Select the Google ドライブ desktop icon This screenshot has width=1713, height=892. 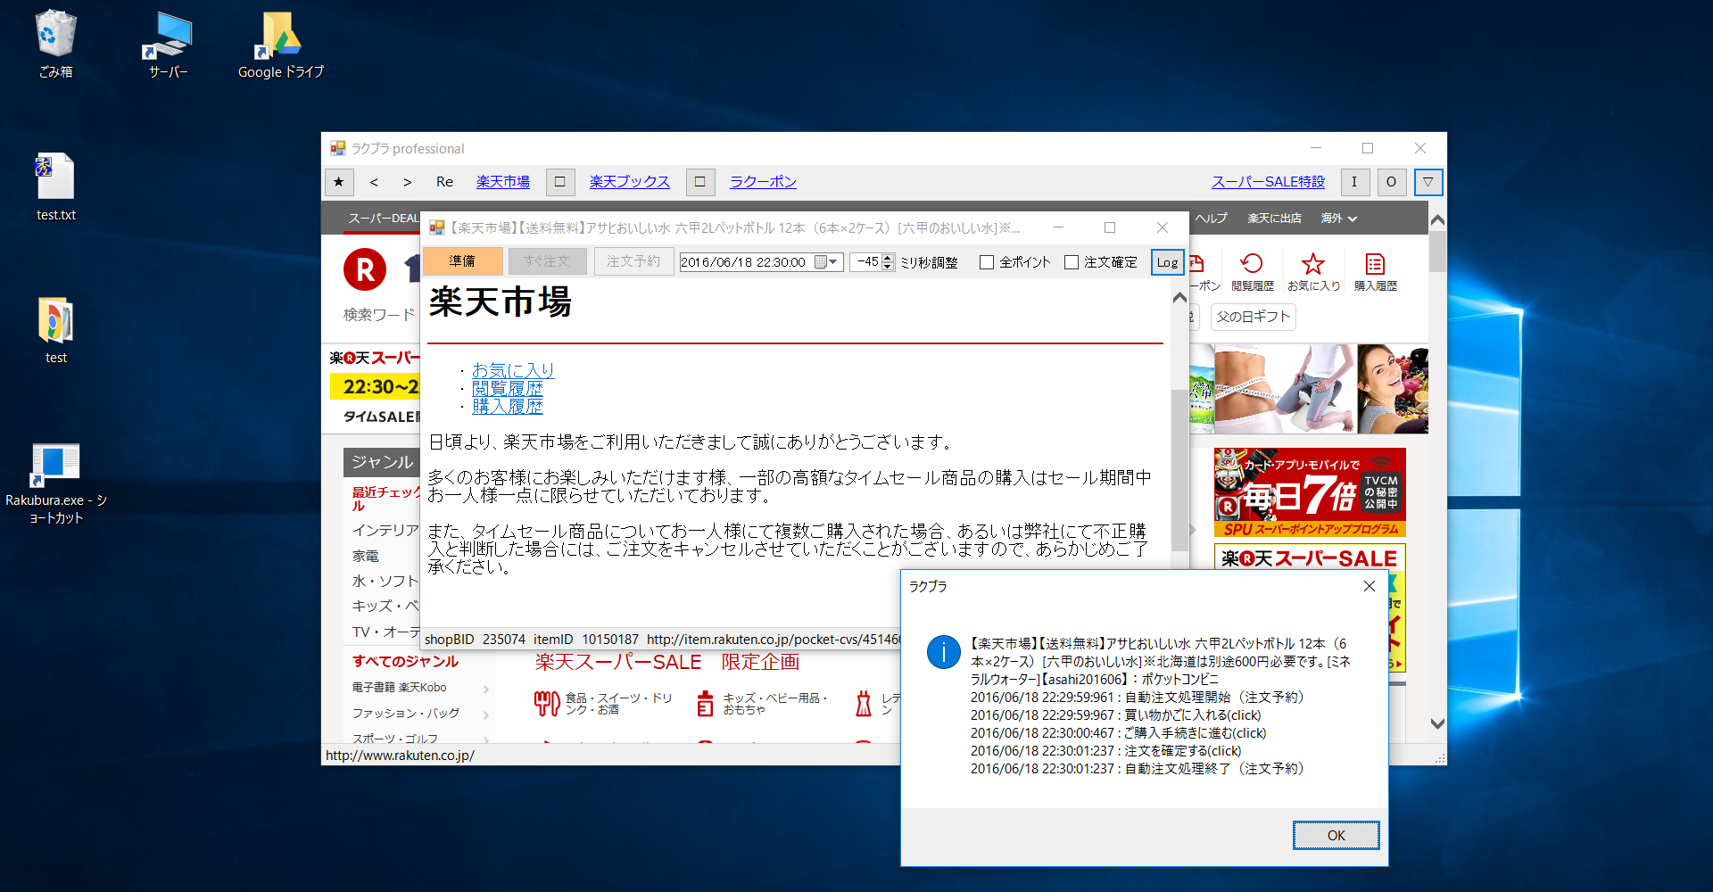(x=280, y=44)
